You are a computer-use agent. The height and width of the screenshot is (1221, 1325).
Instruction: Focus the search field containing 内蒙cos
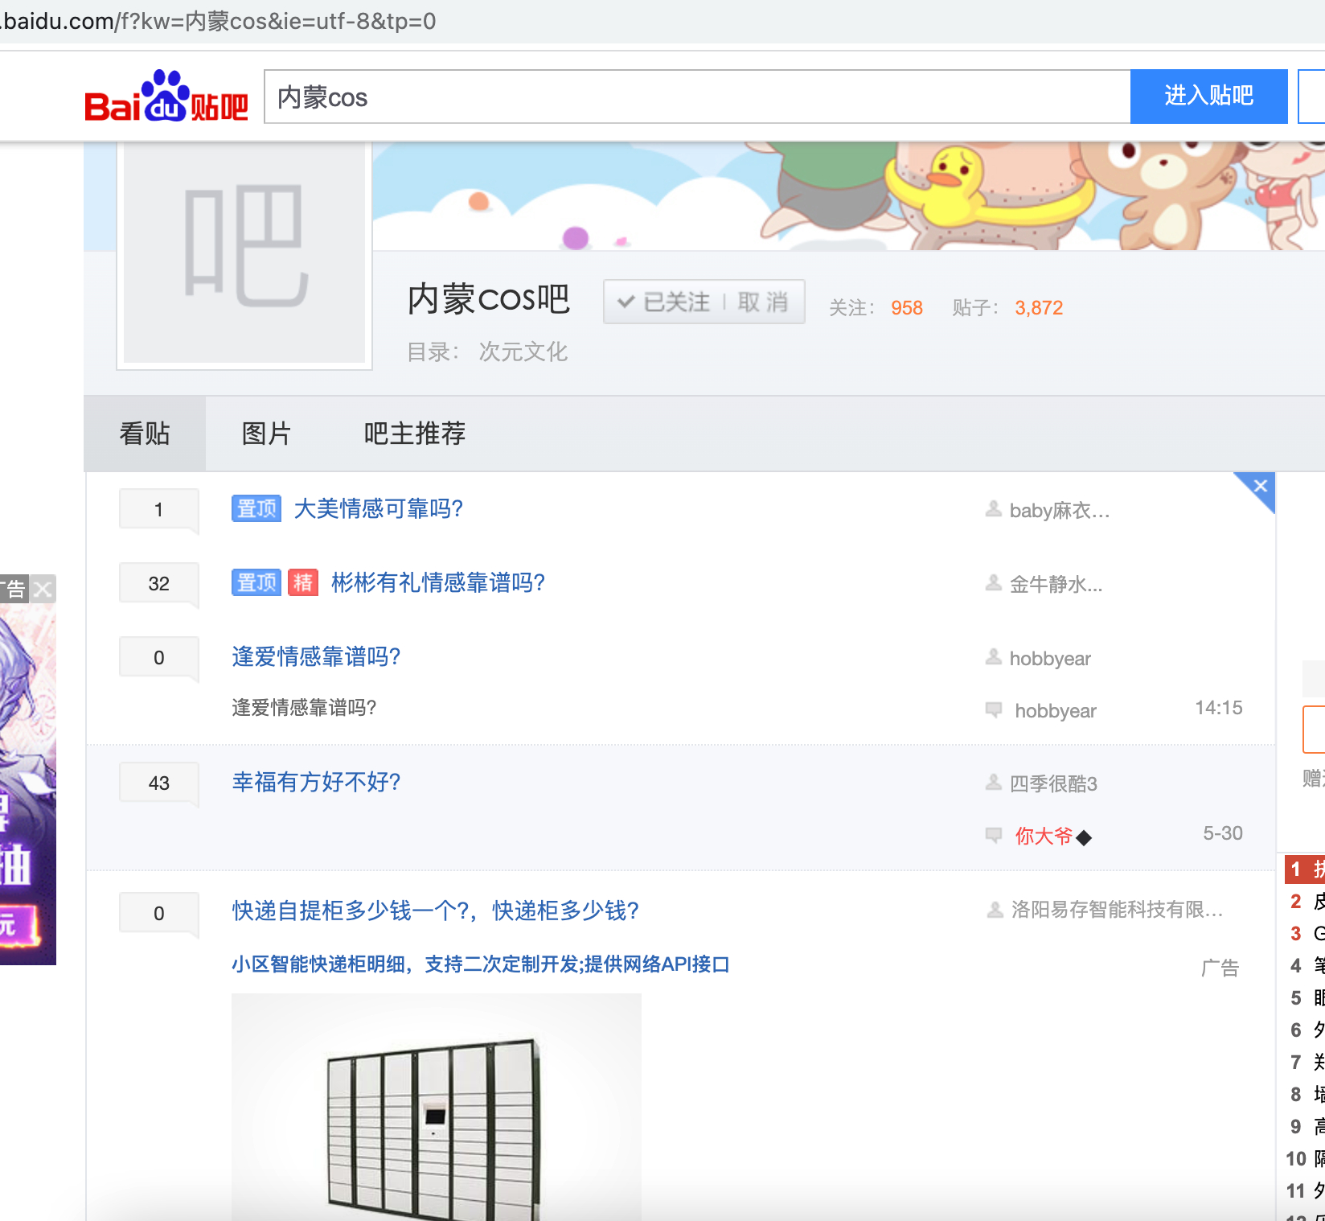[696, 97]
